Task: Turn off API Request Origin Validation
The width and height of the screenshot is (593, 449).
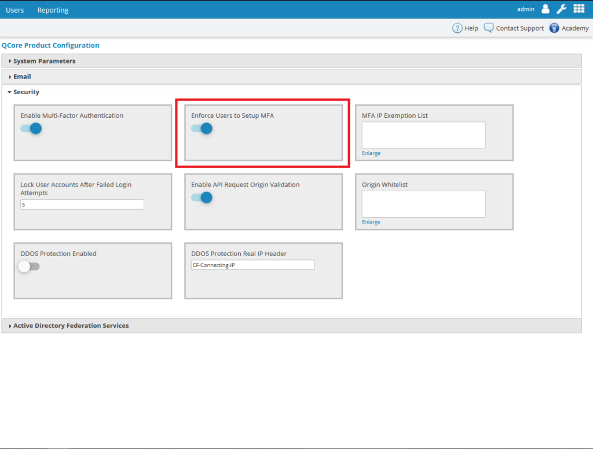Action: click(202, 198)
